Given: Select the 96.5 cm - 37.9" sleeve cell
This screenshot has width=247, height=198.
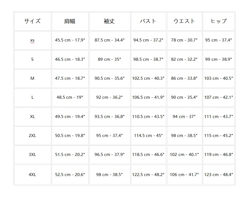Looking at the screenshot, I should 110,155.
